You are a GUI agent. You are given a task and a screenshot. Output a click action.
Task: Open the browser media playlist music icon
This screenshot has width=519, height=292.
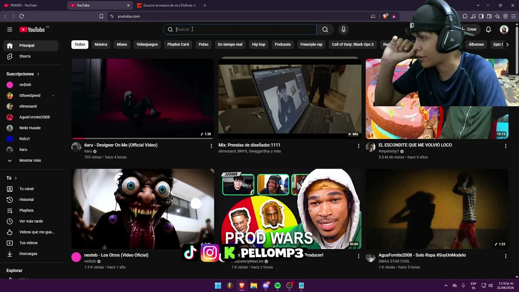(473, 16)
